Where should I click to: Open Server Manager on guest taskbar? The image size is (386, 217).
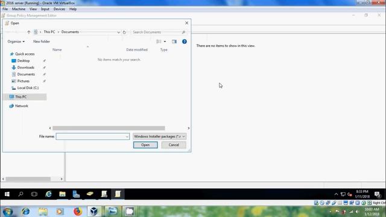tap(76, 194)
